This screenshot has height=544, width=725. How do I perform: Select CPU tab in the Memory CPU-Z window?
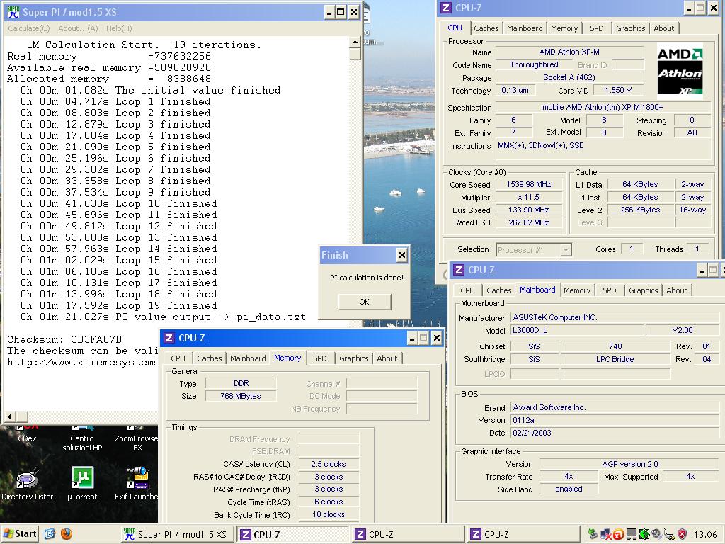click(x=178, y=358)
